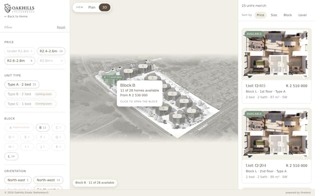Viewport: 315px width, 196px height.
Task: Select Block H label on the 3D map
Action: point(183,101)
